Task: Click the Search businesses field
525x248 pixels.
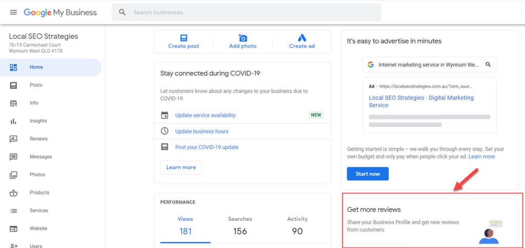Action: (x=251, y=12)
